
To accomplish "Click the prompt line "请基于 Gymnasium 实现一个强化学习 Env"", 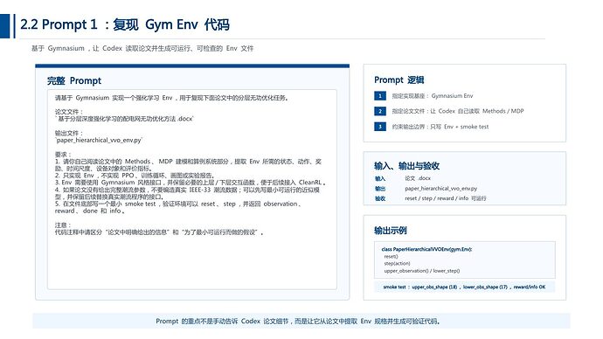I will tap(172, 98).
